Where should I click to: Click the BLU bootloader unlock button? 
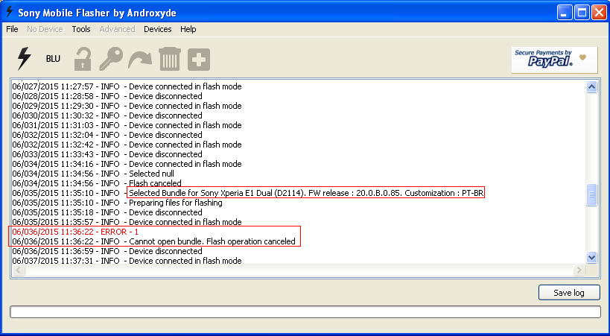tap(53, 59)
